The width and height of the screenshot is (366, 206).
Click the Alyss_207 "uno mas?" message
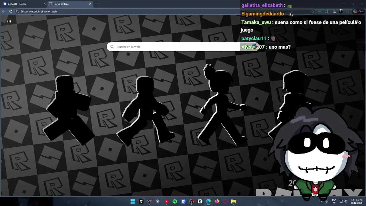[x=266, y=47]
